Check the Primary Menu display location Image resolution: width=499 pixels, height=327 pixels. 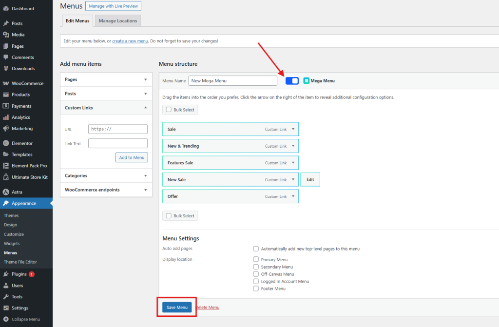pos(256,260)
